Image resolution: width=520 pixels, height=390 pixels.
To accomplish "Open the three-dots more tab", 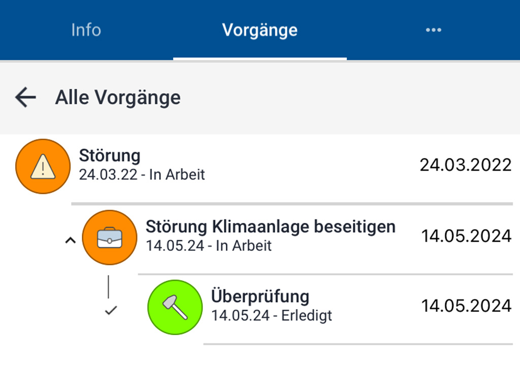I will pos(433,30).
